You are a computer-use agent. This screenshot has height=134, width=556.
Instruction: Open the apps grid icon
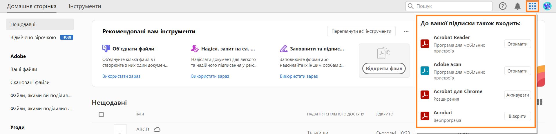(x=532, y=6)
